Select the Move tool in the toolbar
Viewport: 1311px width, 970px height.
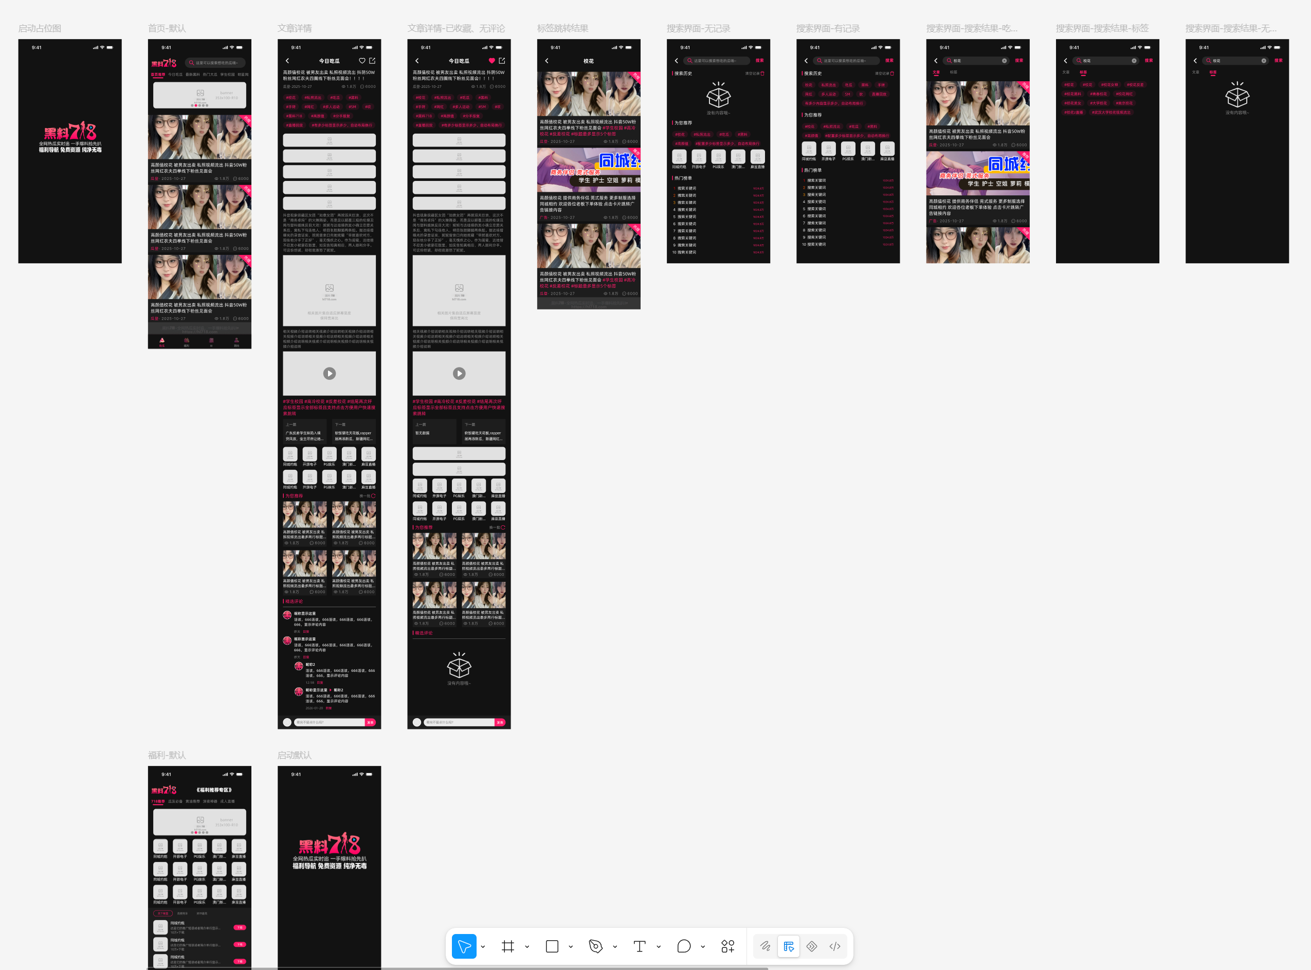click(464, 946)
